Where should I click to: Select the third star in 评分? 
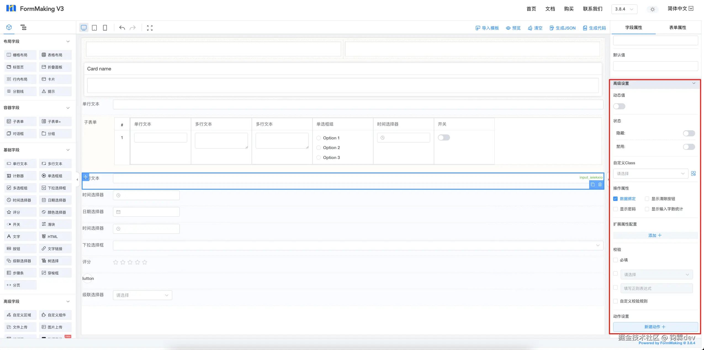(x=130, y=262)
